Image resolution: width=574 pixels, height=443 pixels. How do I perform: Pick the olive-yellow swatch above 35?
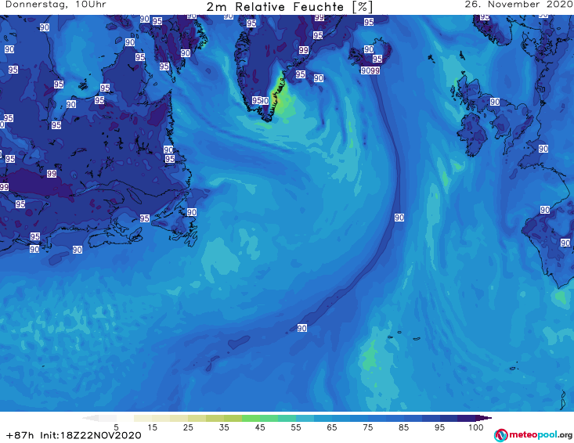[215, 418]
